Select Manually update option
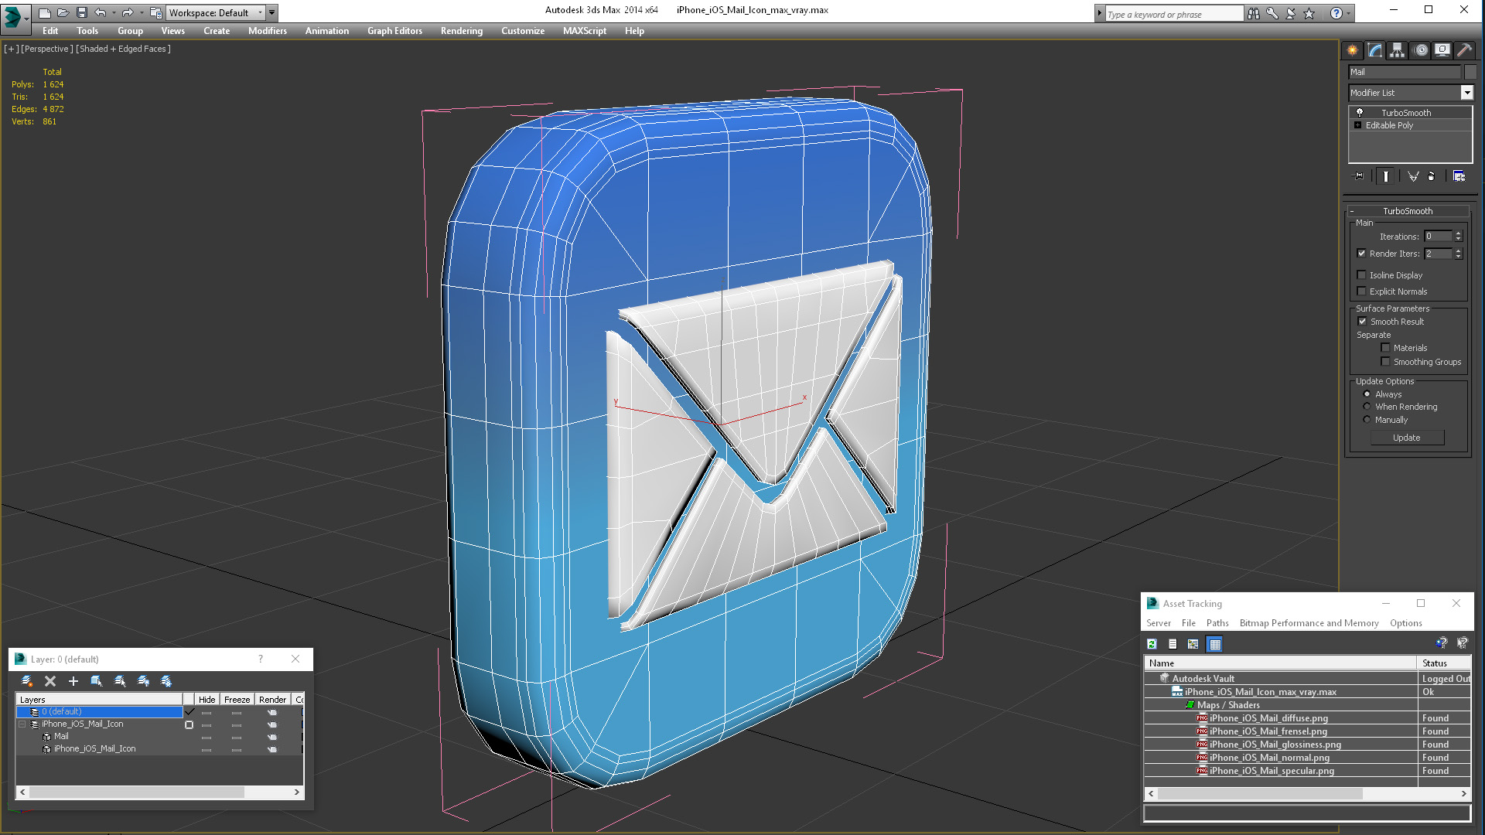This screenshot has height=835, width=1485. coord(1367,420)
